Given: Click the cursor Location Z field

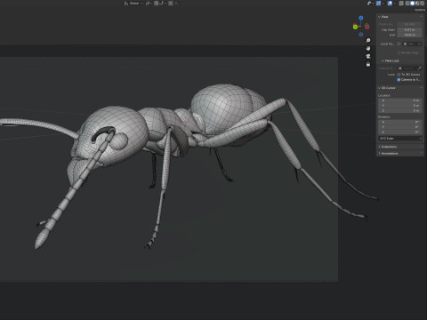Looking at the screenshot, I should coord(399,111).
